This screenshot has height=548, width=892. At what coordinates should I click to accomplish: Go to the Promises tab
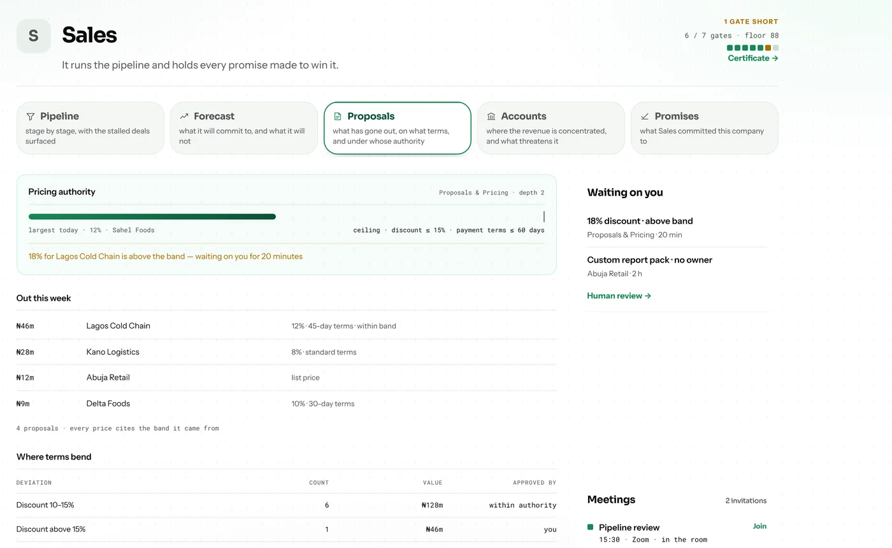(705, 128)
